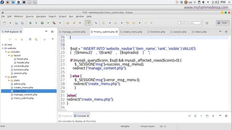Open the Search toolbar dropdown arrow
The image size is (232, 130).
[x=80, y=23]
